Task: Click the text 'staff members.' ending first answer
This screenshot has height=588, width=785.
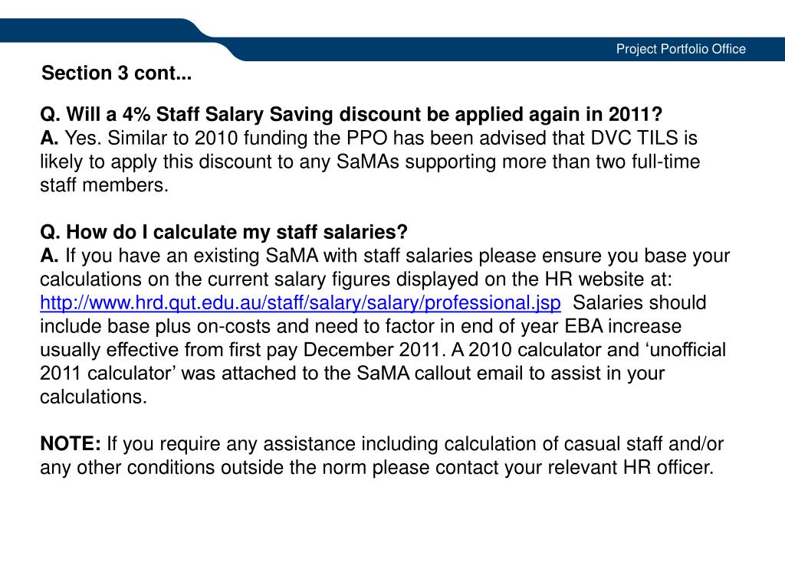Action: pyautogui.click(x=104, y=185)
